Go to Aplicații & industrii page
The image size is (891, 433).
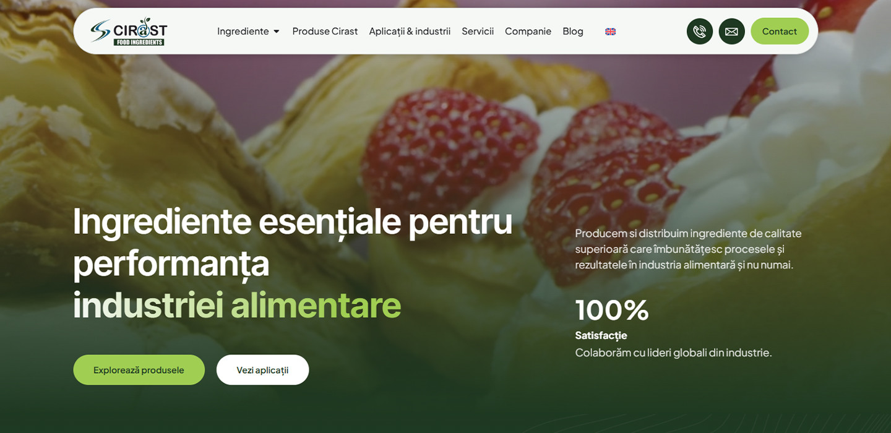point(410,31)
